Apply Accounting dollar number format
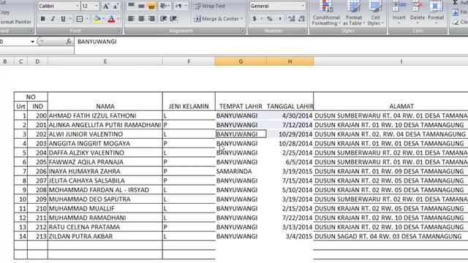Viewport: 468px width, 263px height. point(254,19)
